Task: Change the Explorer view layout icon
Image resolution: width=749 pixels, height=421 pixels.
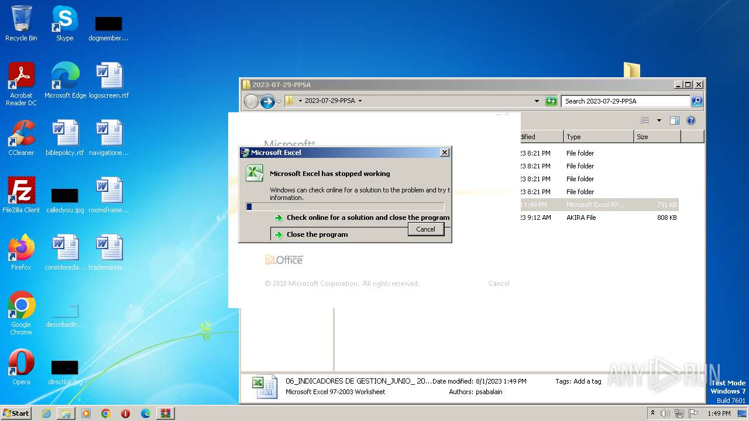Action: pos(645,120)
